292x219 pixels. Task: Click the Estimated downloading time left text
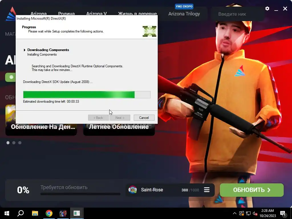tap(51, 102)
